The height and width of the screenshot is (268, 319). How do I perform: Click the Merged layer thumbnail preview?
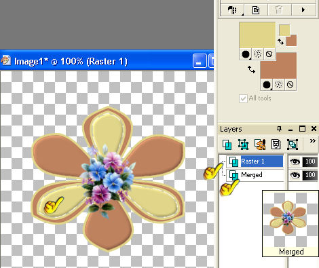point(290,223)
